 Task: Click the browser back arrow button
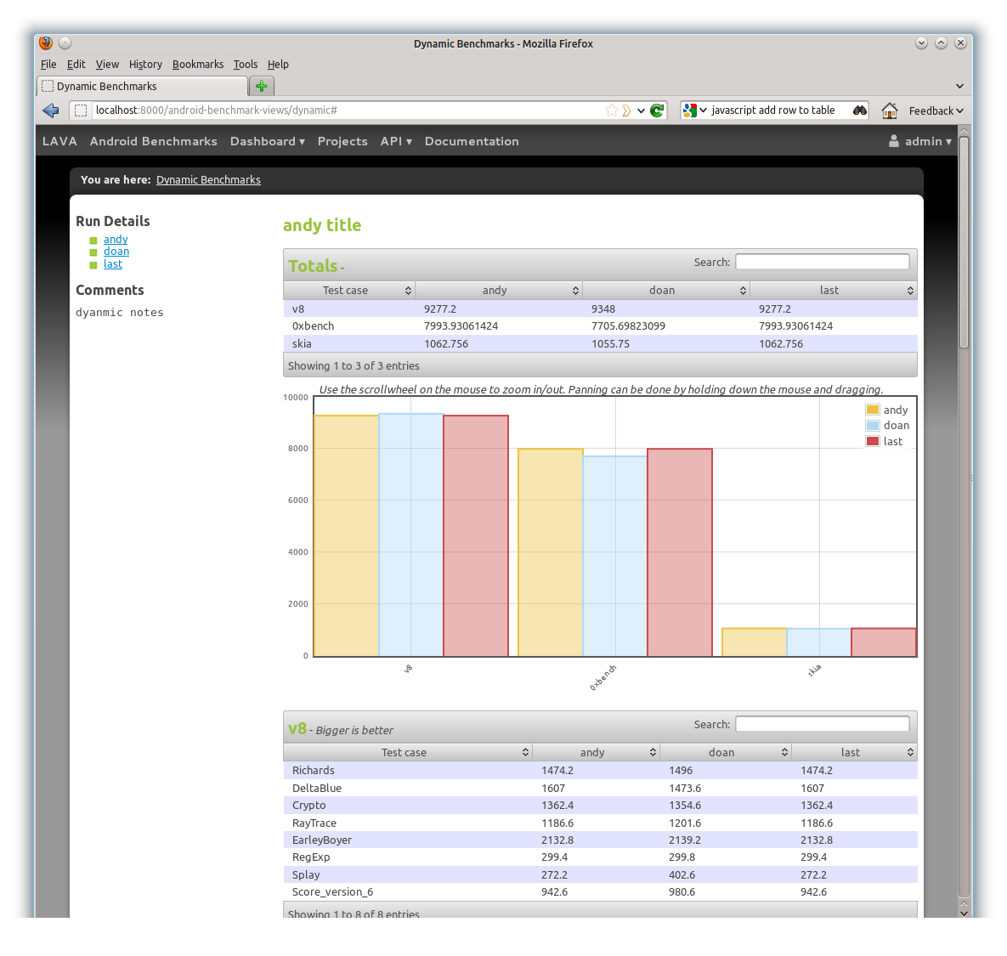pyautogui.click(x=51, y=110)
